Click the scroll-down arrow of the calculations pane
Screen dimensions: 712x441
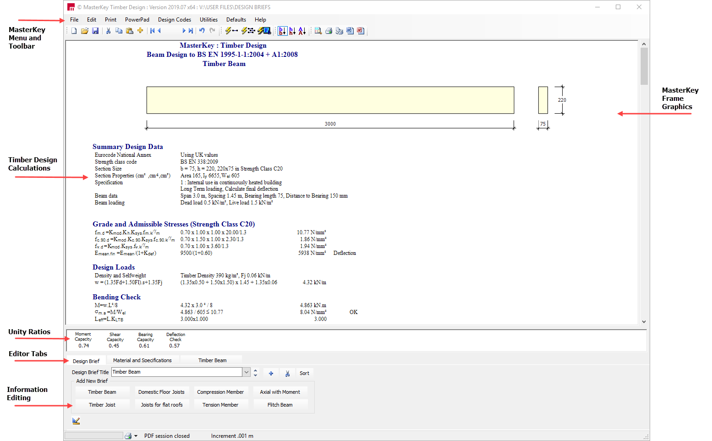644,322
